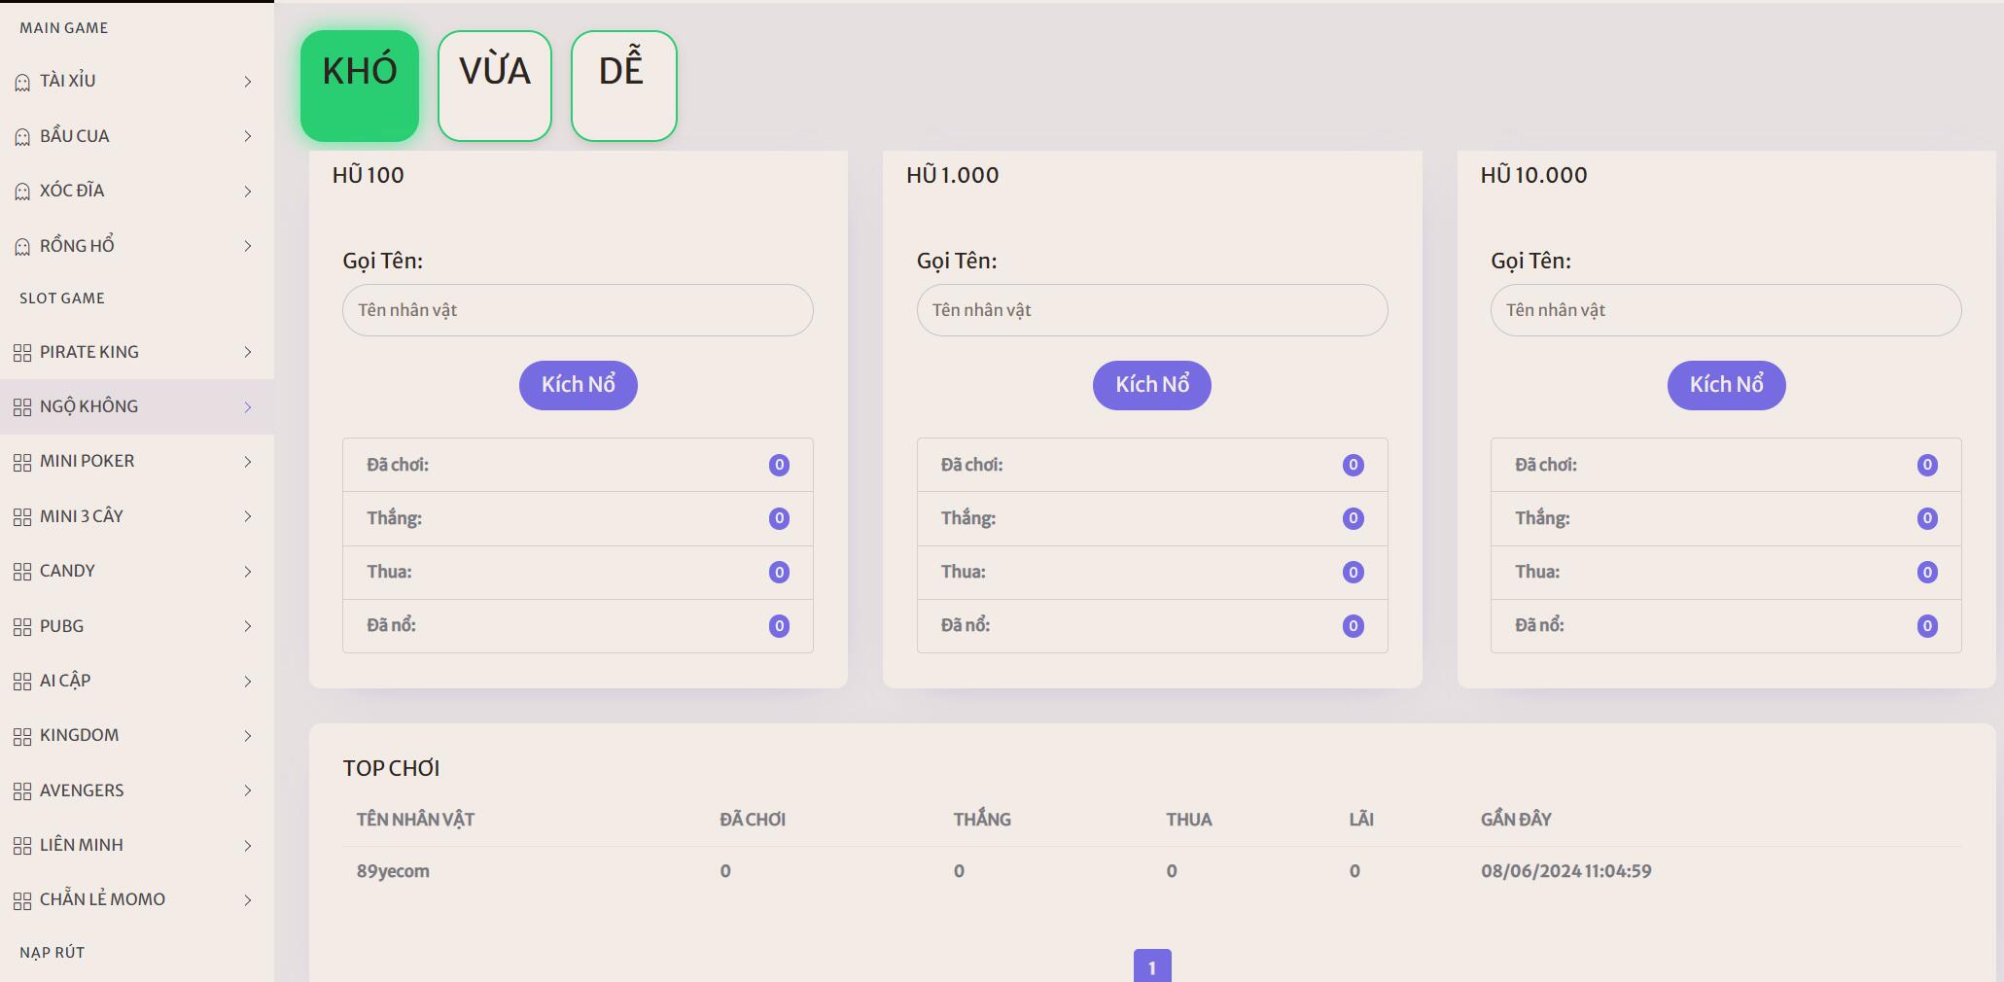The width and height of the screenshot is (2004, 982).
Task: Focus the Hũ 1.000 character name field
Action: [x=1152, y=310]
